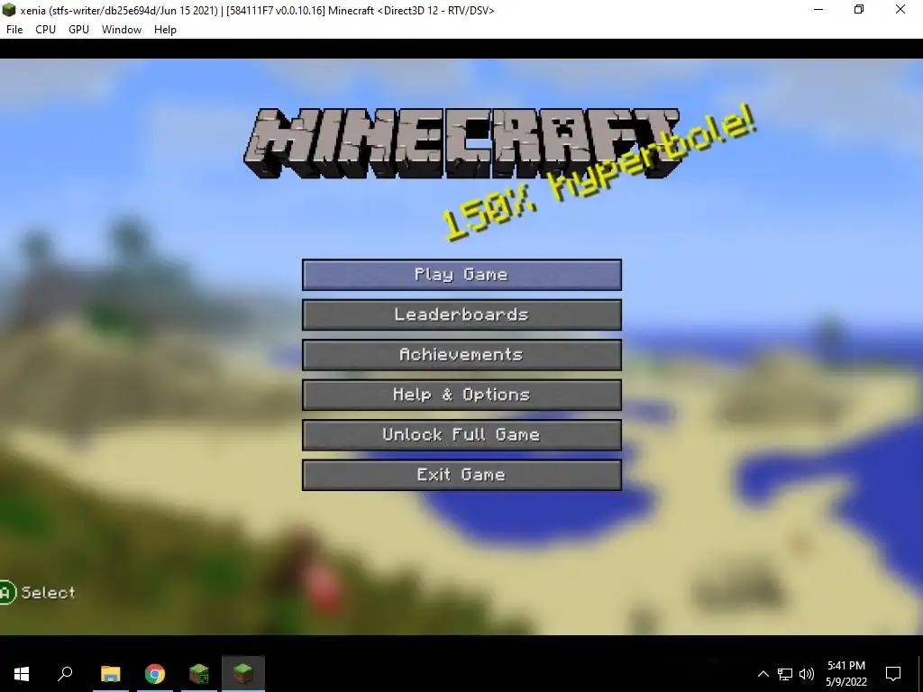
Task: Select the active xenia taskbar icon
Action: pos(243,674)
